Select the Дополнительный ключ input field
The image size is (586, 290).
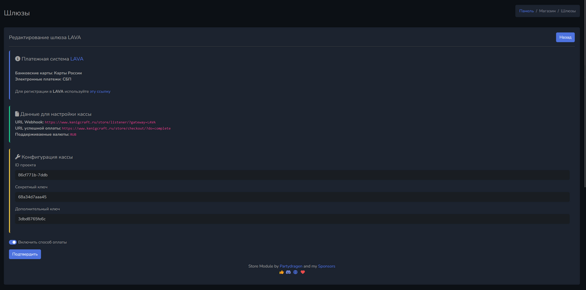(x=292, y=219)
